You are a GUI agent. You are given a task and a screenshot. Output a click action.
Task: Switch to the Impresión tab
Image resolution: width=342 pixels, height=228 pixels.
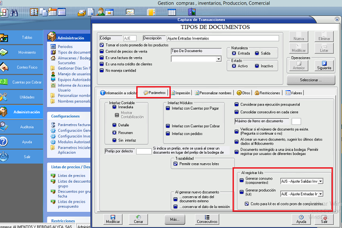pos(180,92)
